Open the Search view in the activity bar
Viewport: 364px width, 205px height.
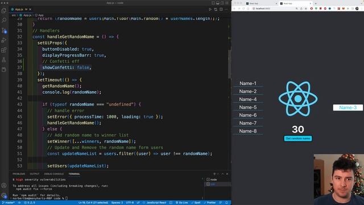(4, 20)
